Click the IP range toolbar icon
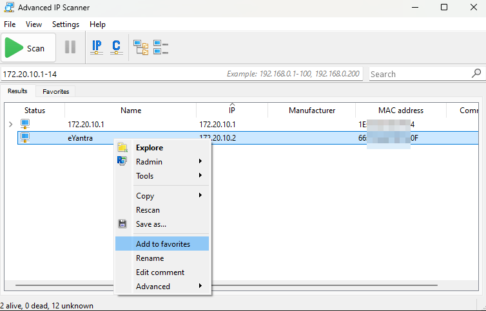The width and height of the screenshot is (486, 311). [x=97, y=48]
